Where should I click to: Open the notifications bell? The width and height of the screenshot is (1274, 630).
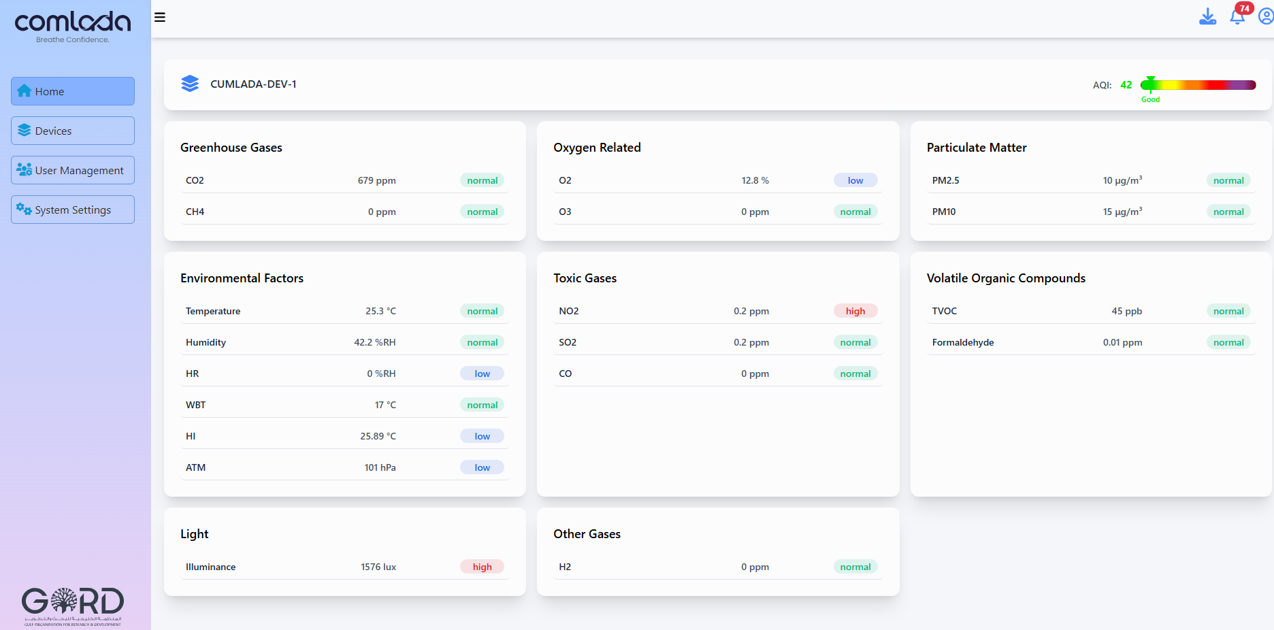(1237, 18)
